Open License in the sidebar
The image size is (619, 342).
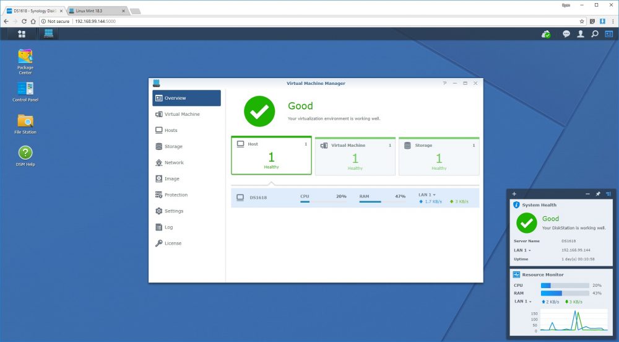click(186, 243)
